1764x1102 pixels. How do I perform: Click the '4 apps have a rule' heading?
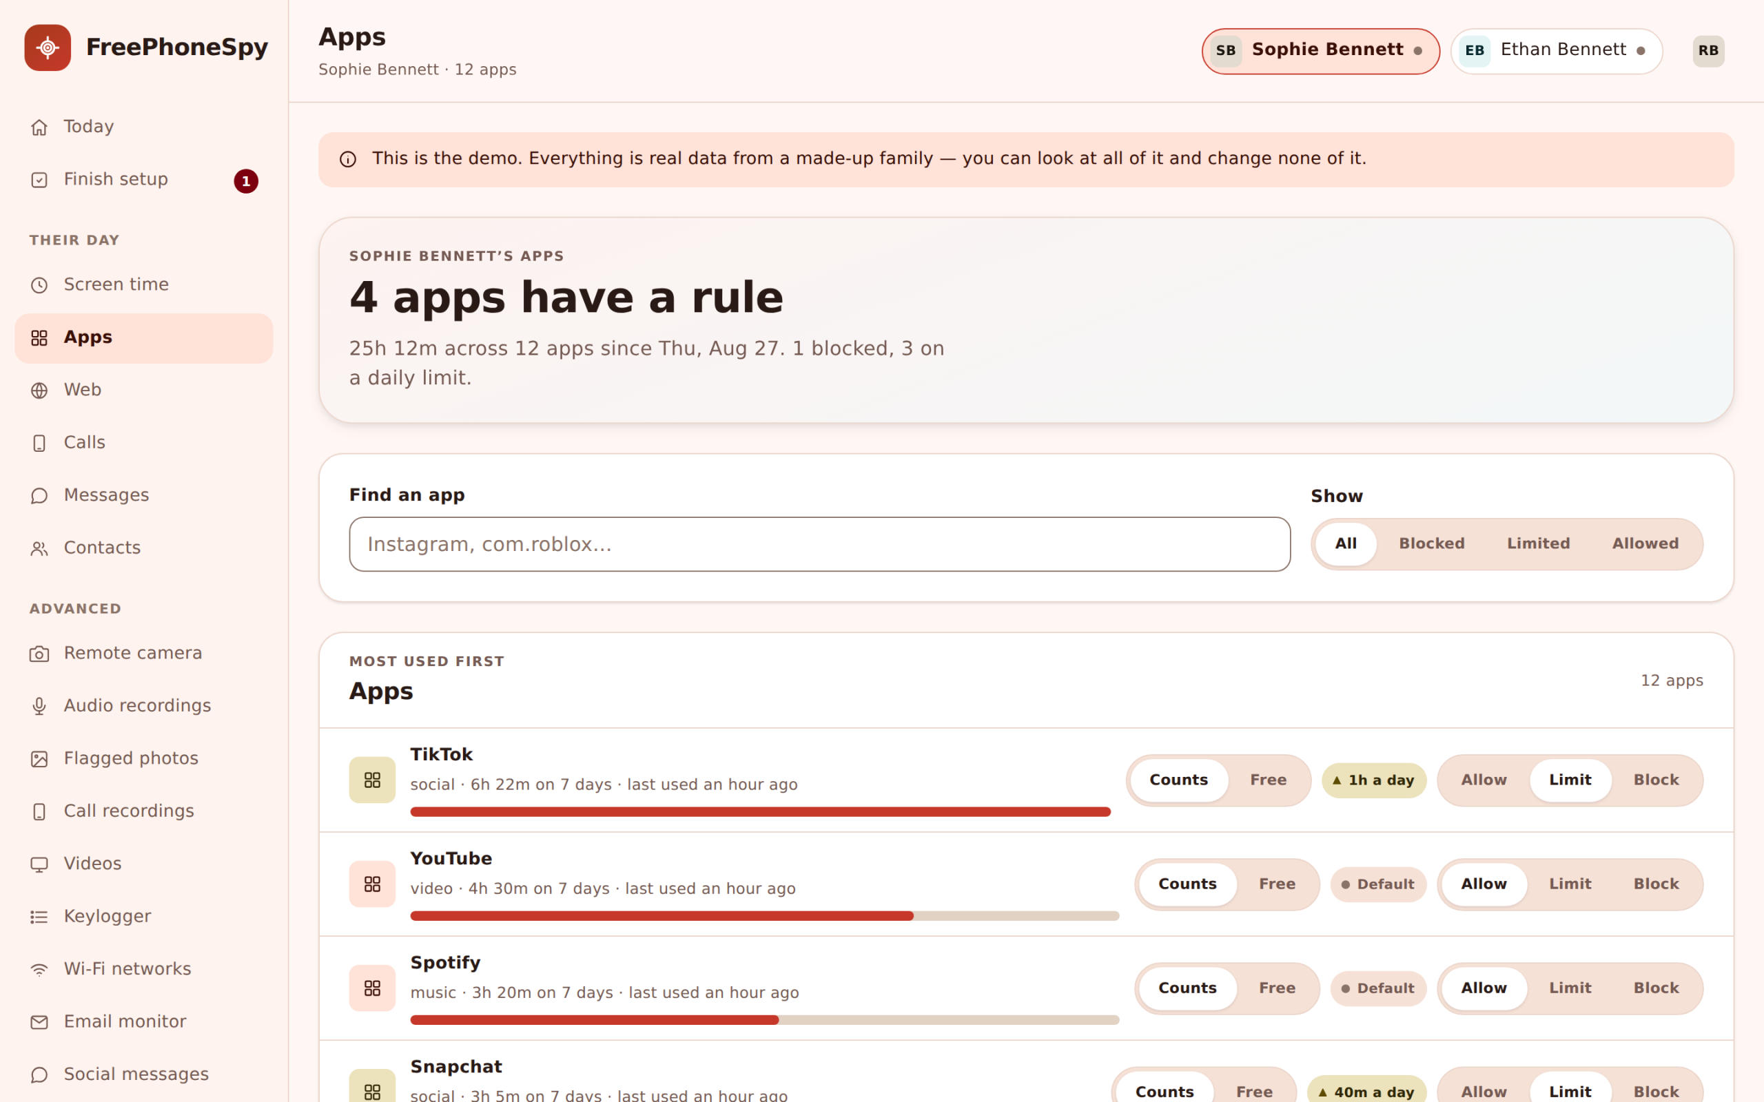coord(566,298)
